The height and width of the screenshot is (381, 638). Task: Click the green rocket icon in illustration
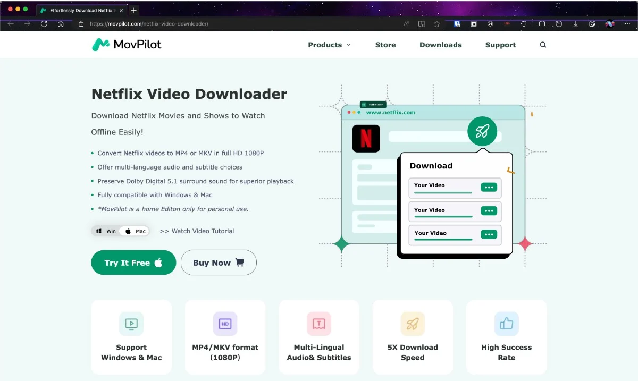(x=482, y=131)
